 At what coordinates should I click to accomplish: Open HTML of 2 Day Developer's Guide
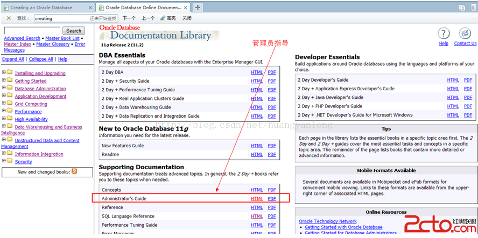453,80
